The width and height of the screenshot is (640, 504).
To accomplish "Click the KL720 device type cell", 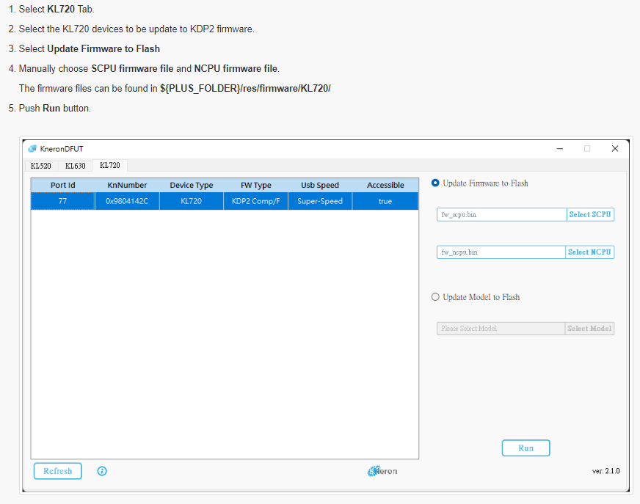I will click(x=192, y=201).
